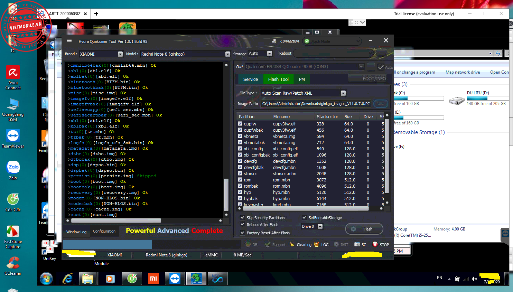Switch to the Service tab
Viewport: 513px width, 292px height.
pos(251,79)
